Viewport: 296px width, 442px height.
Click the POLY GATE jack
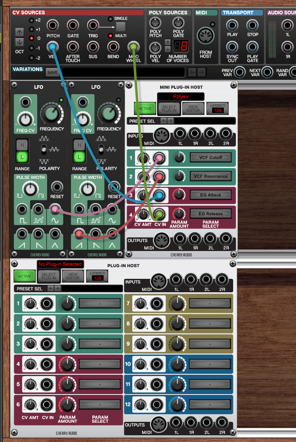click(178, 23)
